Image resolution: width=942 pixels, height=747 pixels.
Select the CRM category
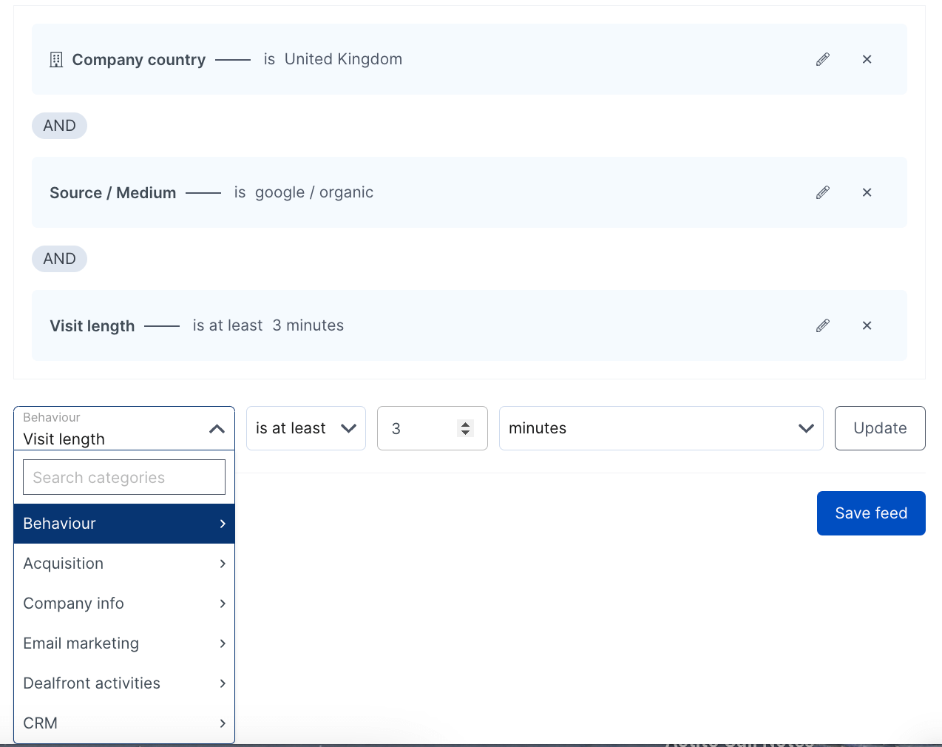point(123,723)
